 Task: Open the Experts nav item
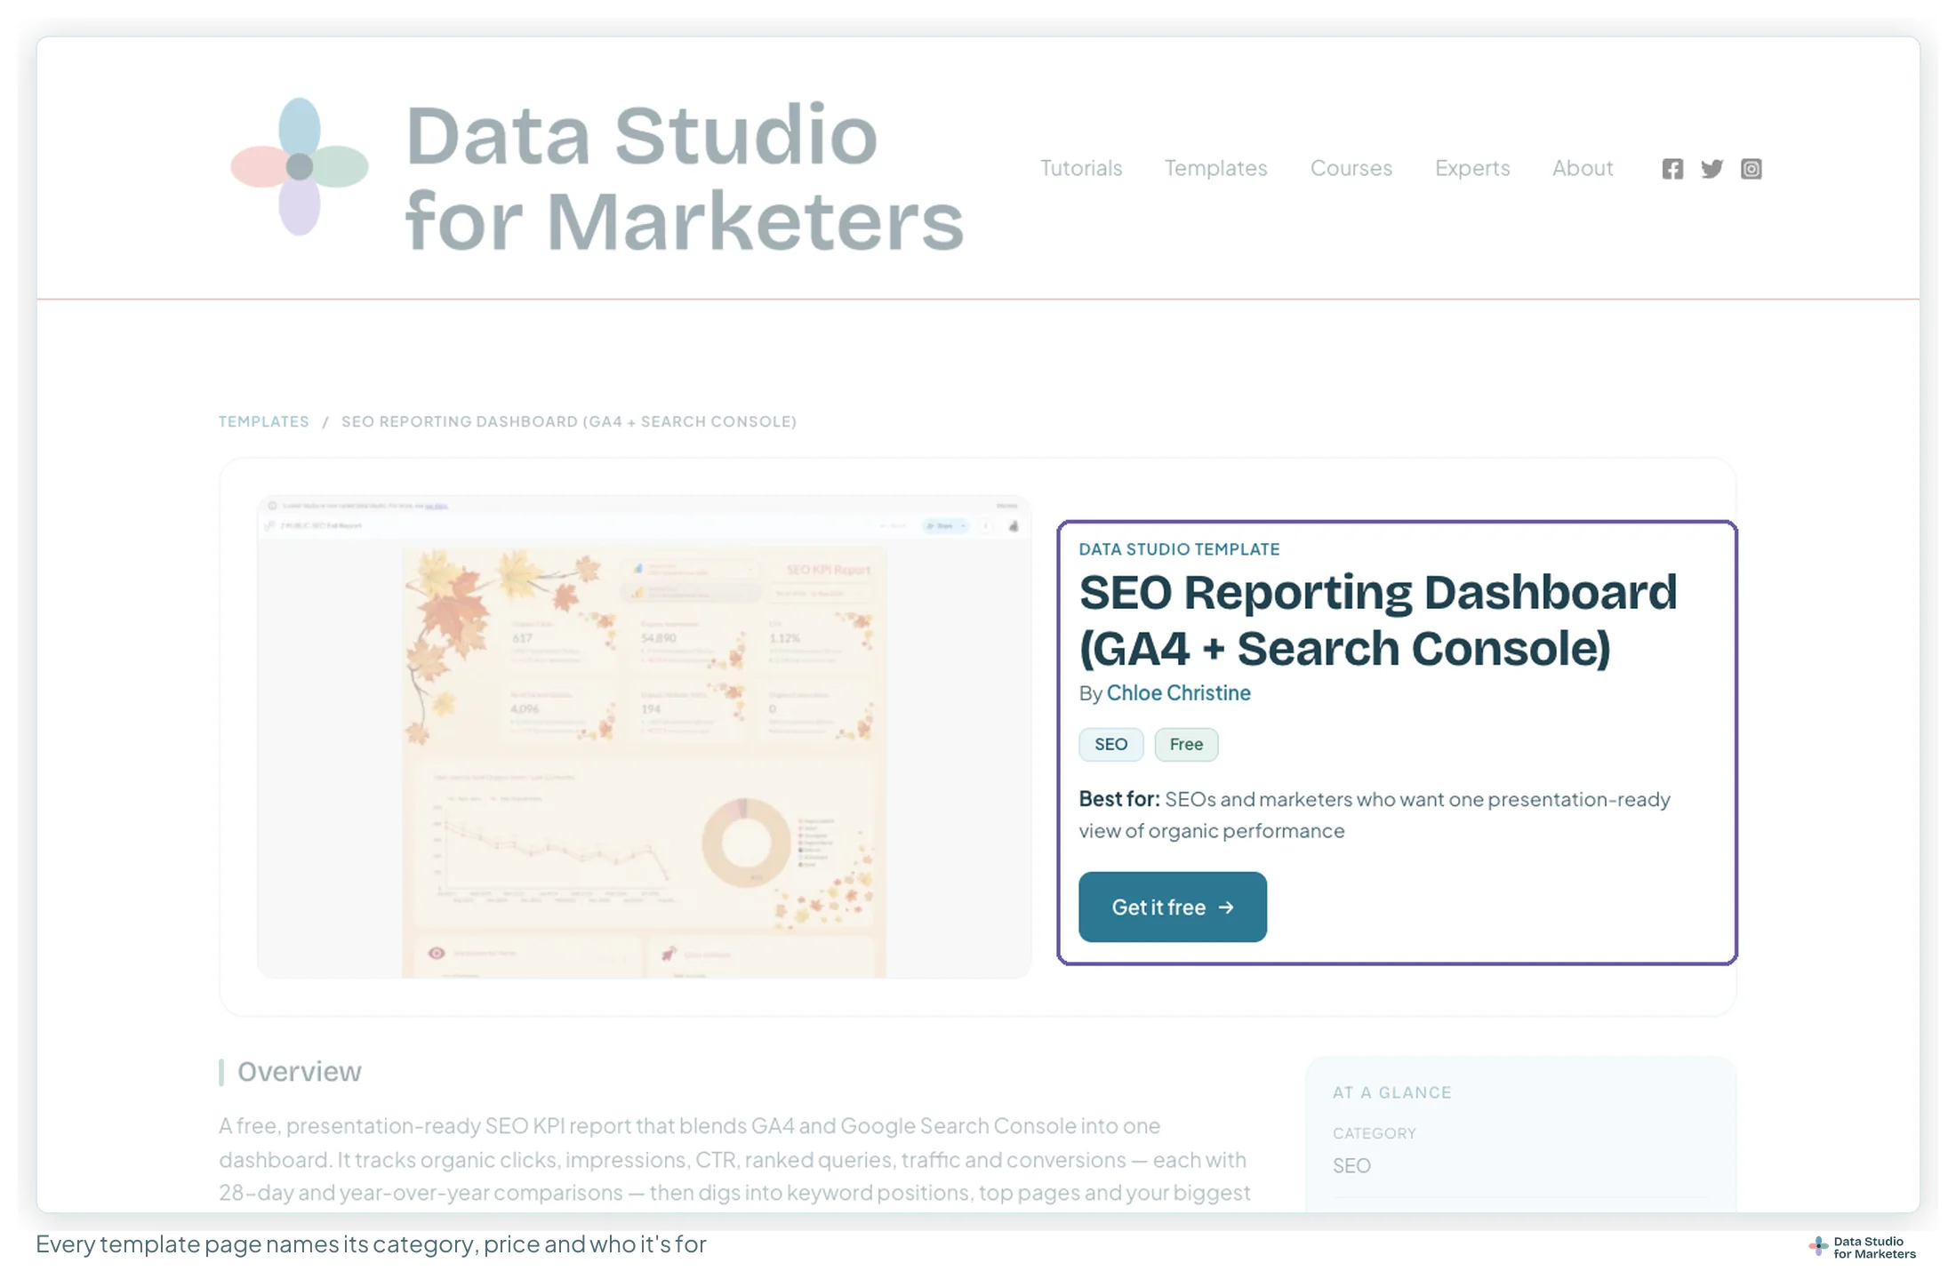1472,168
